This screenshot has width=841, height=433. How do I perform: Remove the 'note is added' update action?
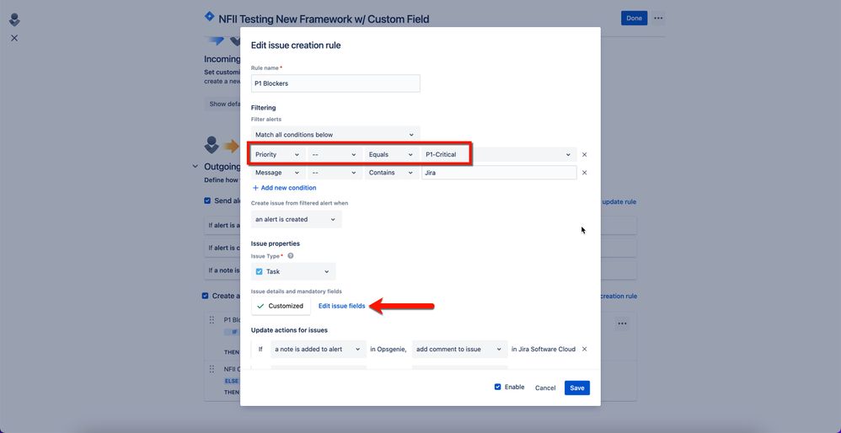585,349
